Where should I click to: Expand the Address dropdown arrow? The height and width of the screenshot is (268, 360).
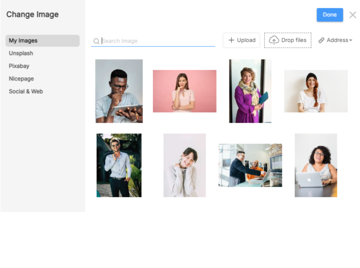351,40
